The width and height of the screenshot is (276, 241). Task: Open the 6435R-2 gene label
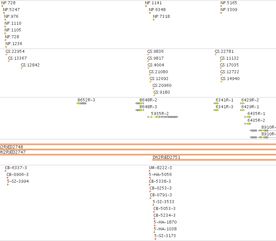coord(256,120)
